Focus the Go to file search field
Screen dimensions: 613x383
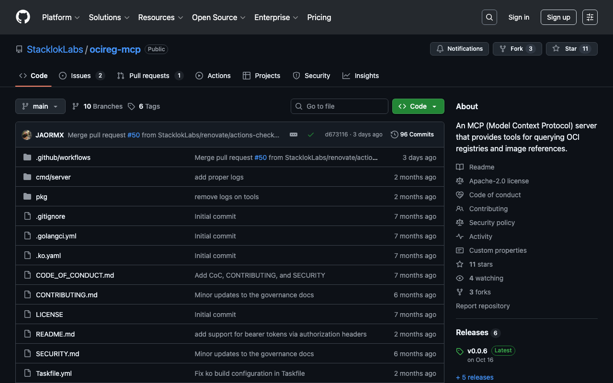(339, 106)
